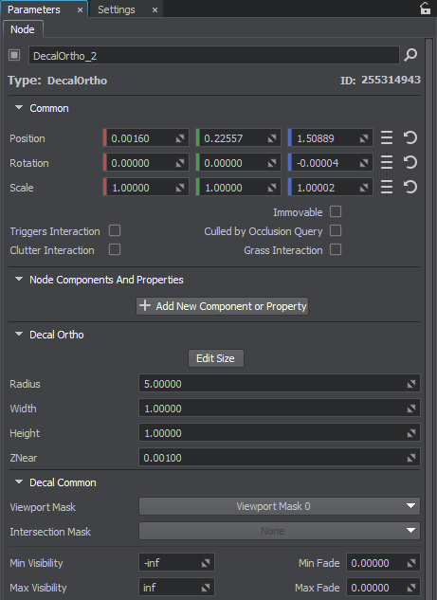The height and width of the screenshot is (600, 437).
Task: Open the Position row hamburger menu
Action: [x=387, y=137]
